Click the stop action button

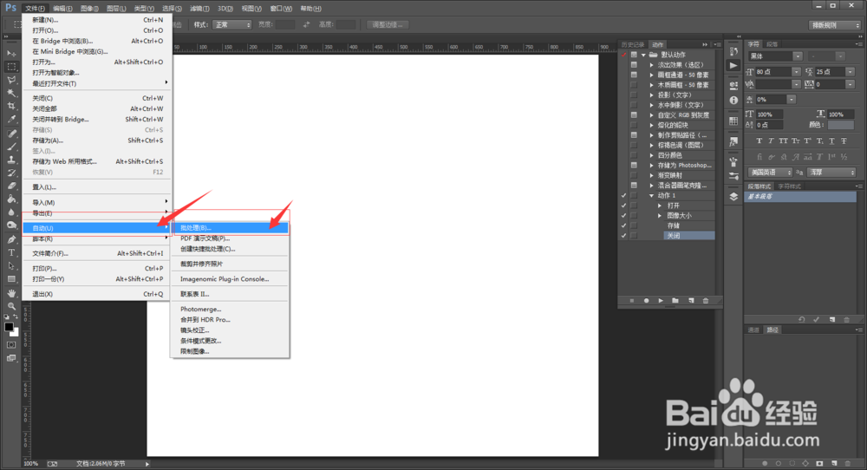(x=632, y=301)
